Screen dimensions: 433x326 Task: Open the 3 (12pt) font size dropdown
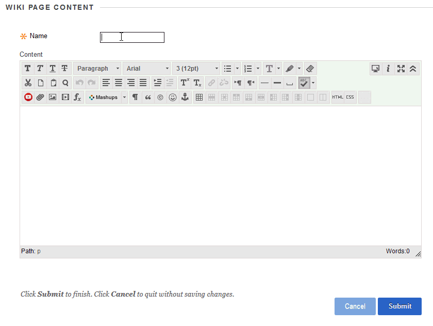click(196, 68)
